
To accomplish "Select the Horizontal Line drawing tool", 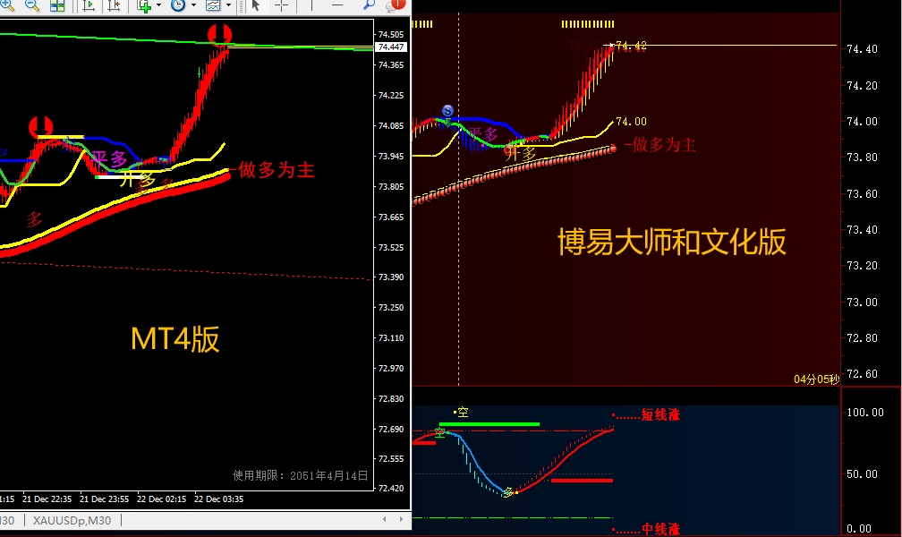I will click(337, 5).
